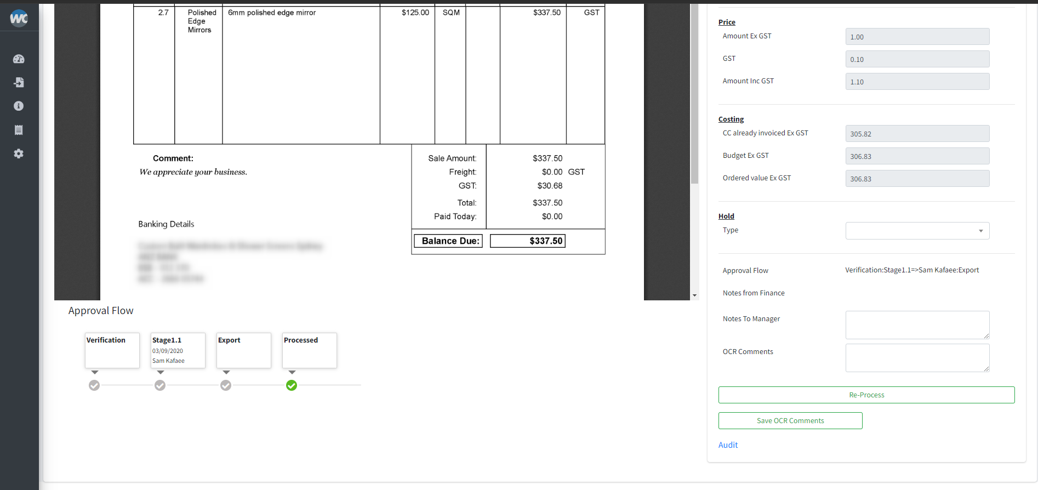Image resolution: width=1038 pixels, height=490 pixels.
Task: Click the Price section heading
Action: pyautogui.click(x=727, y=22)
